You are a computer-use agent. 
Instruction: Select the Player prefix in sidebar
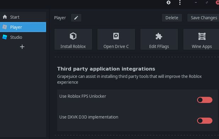23,27
